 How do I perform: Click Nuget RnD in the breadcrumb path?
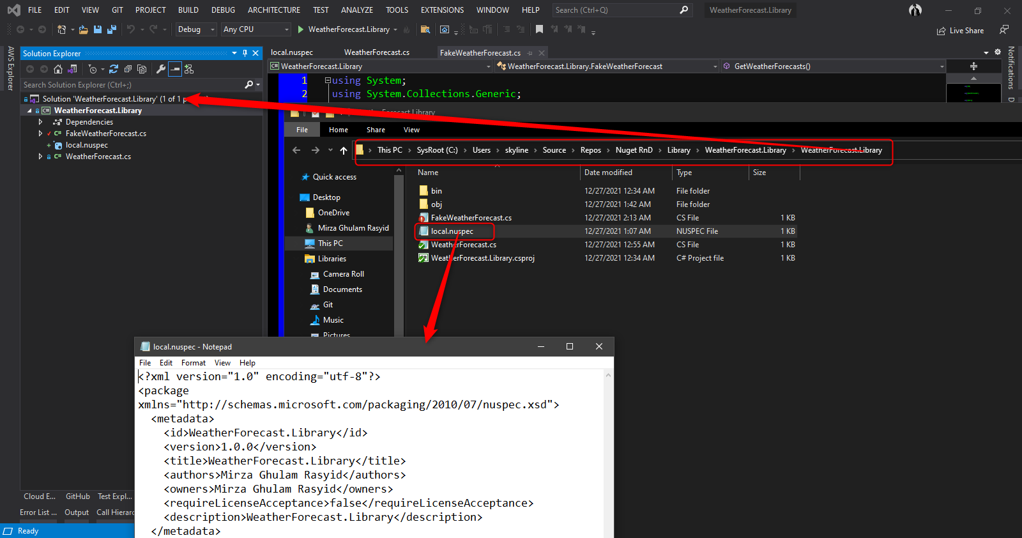click(x=634, y=150)
